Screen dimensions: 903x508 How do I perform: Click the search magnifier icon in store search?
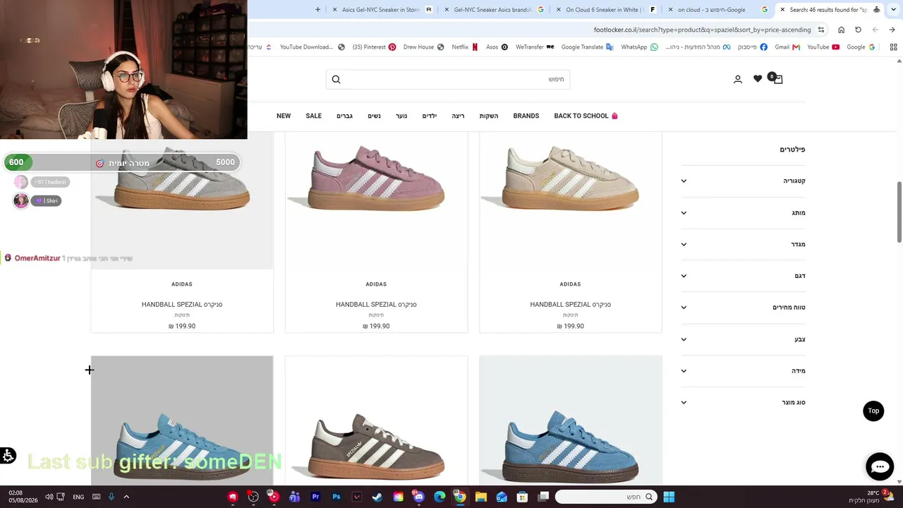(x=336, y=79)
